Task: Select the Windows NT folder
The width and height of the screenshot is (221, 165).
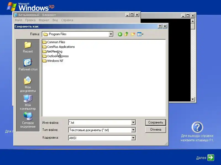Action: [53, 61]
